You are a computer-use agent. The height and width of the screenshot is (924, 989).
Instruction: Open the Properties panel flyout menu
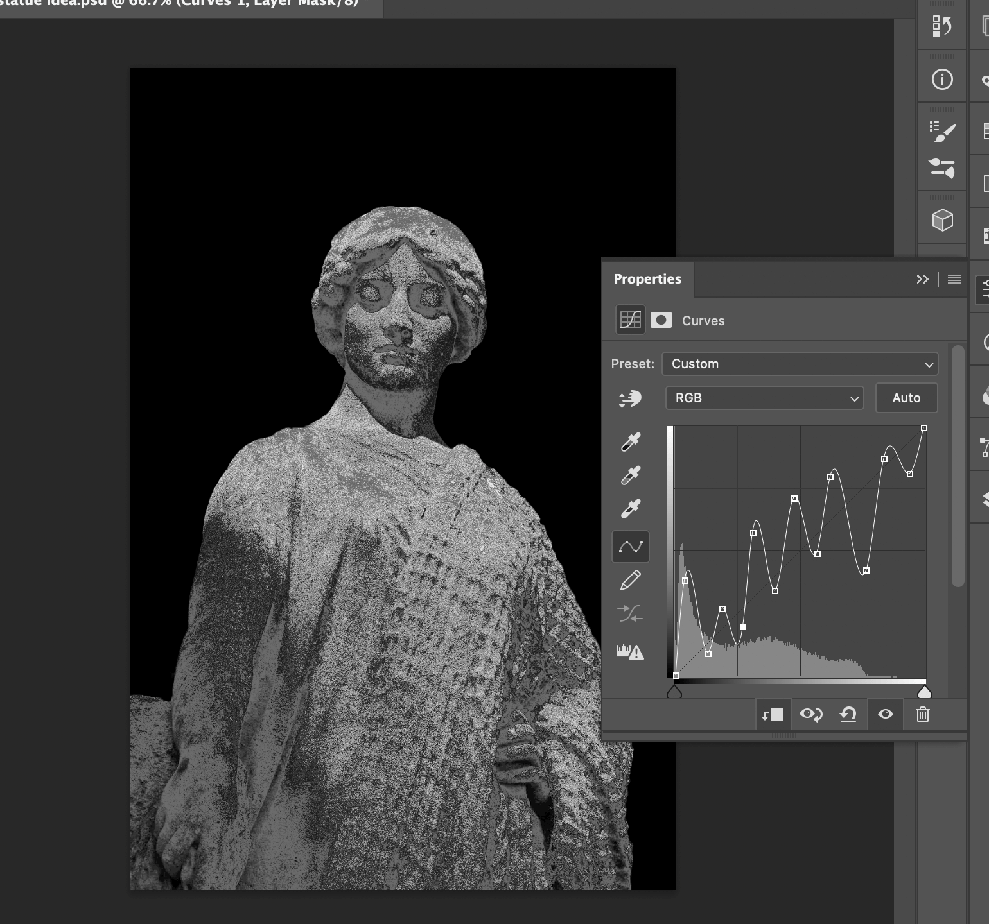[954, 279]
